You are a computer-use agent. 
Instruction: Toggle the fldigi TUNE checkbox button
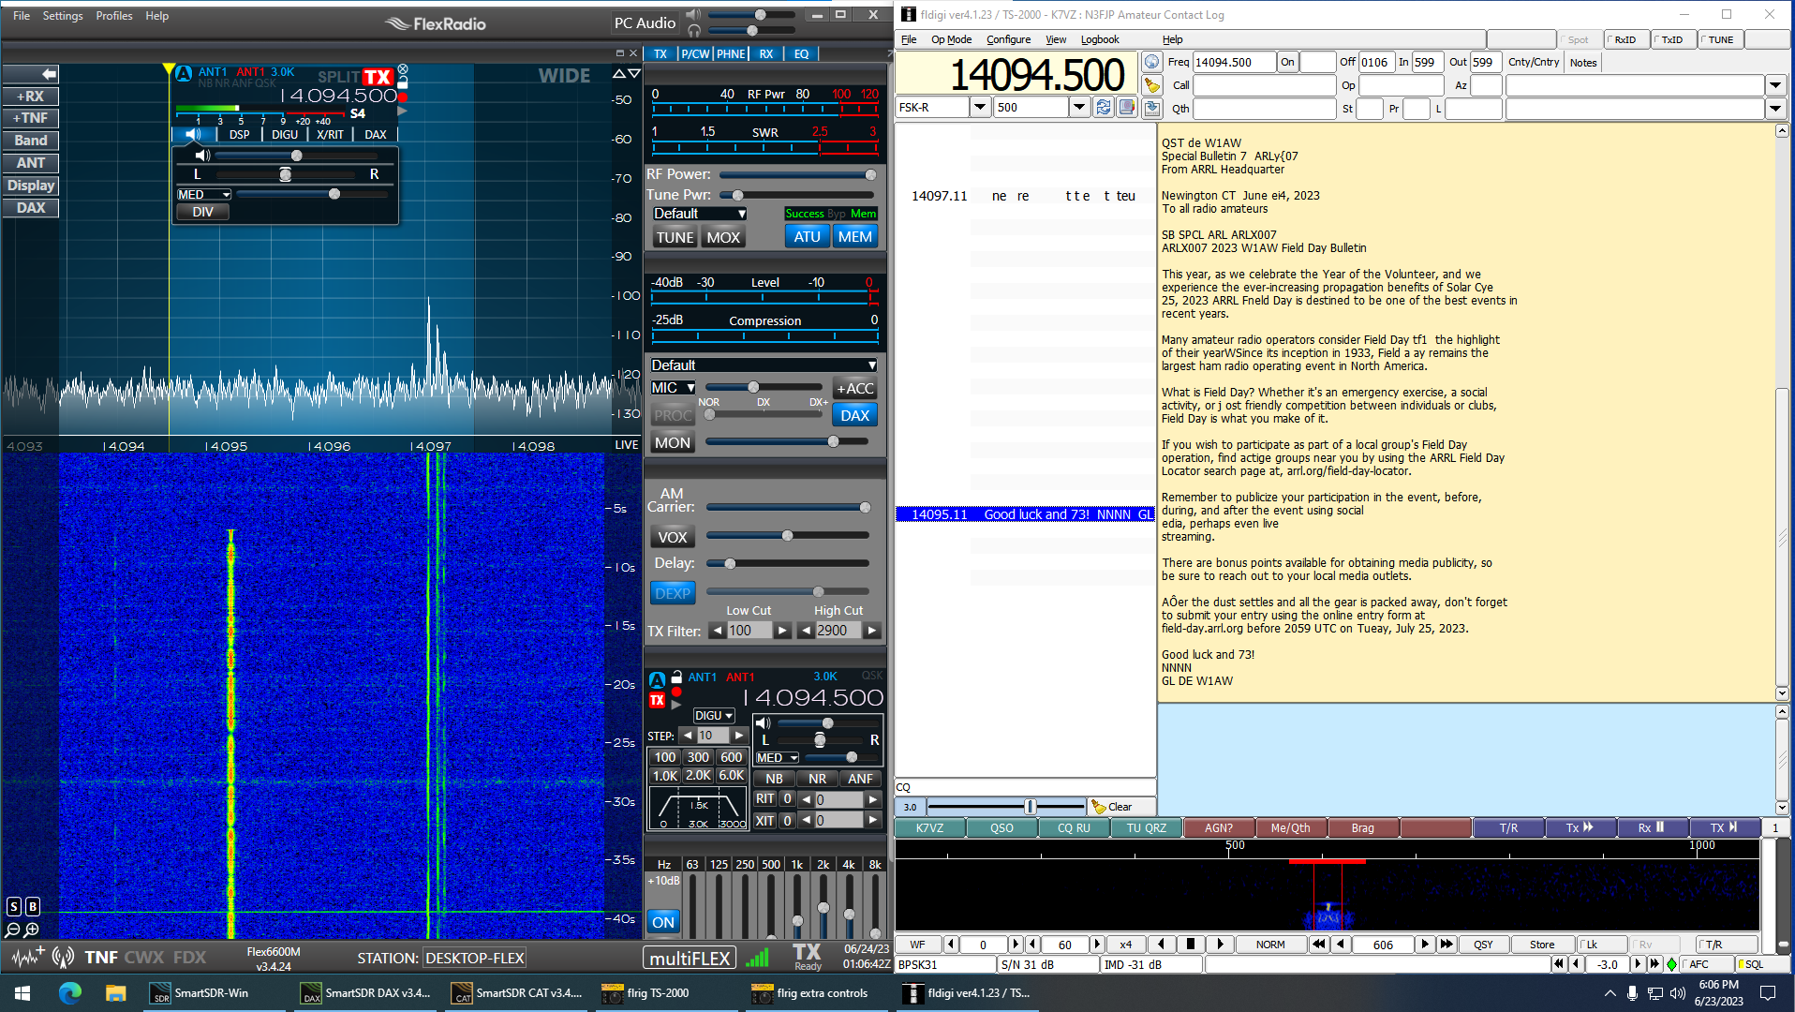point(1721,39)
